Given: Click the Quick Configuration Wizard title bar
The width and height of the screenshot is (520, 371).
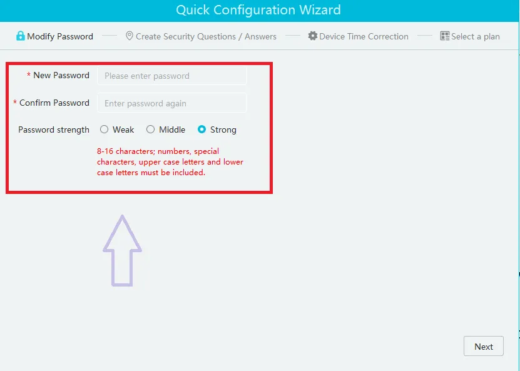Looking at the screenshot, I should [260, 10].
